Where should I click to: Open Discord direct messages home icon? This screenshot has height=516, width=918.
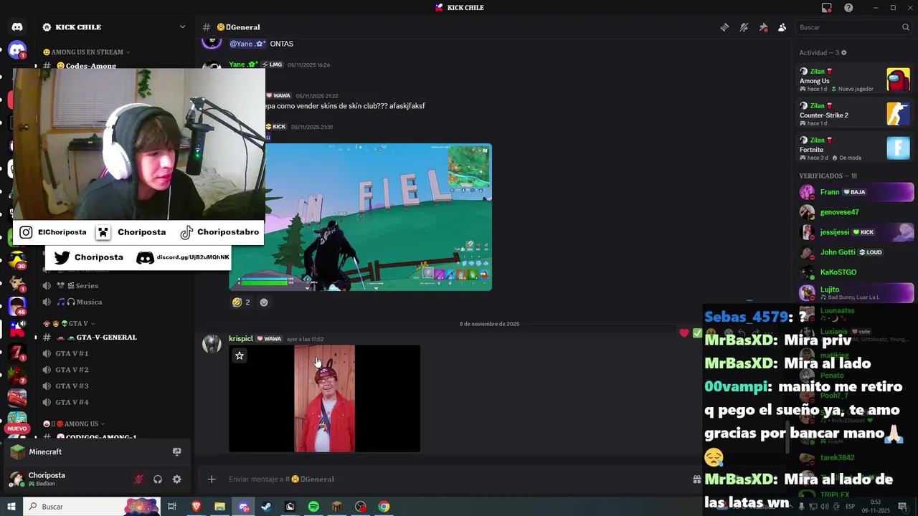(x=17, y=27)
